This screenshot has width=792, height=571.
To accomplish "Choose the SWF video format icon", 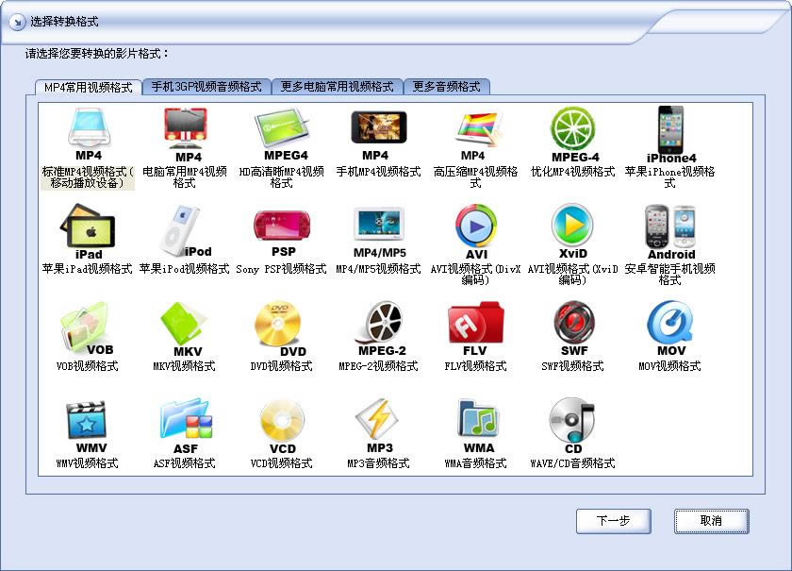I will click(x=573, y=328).
